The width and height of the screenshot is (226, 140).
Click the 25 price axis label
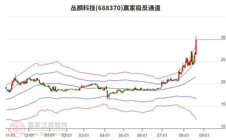pos(223,60)
